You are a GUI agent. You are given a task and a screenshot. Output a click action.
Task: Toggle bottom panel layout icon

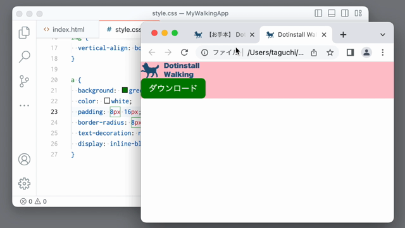332,13
